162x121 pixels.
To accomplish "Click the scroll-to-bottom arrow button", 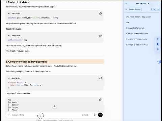I will 55,106.
